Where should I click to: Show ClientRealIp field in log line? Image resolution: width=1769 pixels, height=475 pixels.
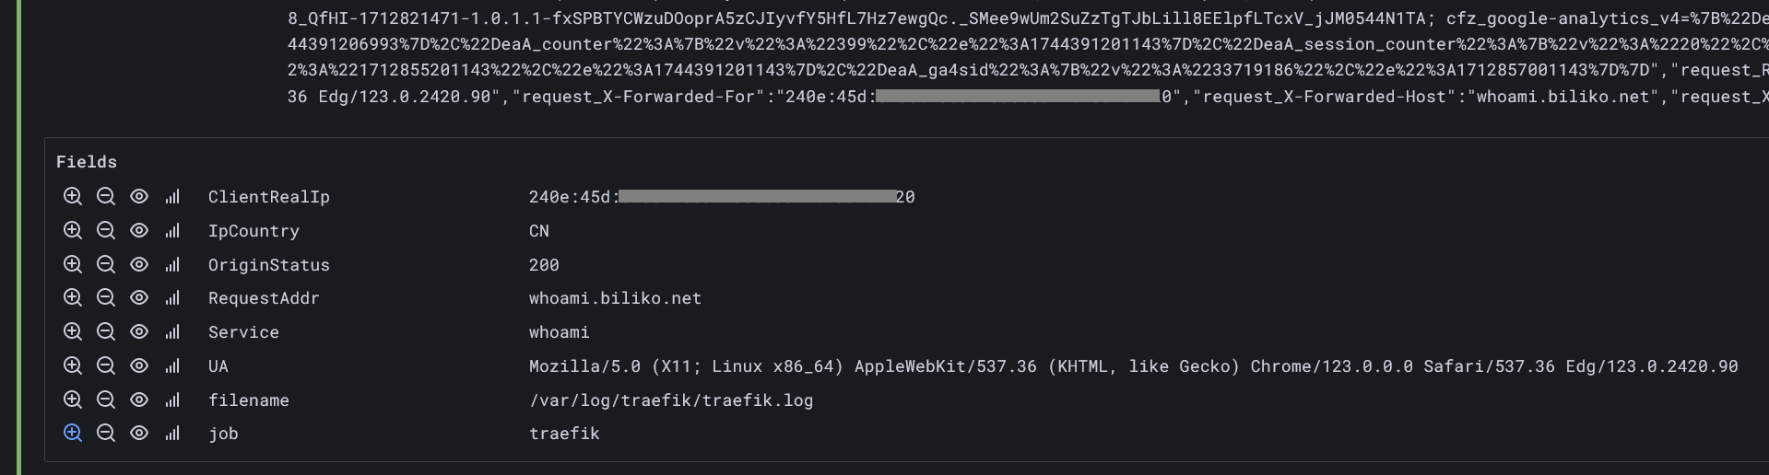139,196
